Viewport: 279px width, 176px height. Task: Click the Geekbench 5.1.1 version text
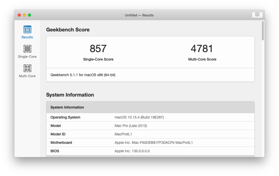pos(83,75)
